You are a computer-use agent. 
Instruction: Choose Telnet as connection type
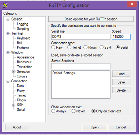point(74,47)
